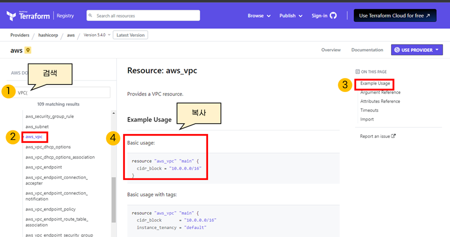Click external link icon beside Report an issue

pos(393,136)
